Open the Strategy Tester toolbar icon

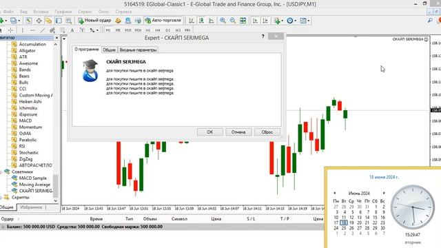click(x=69, y=21)
